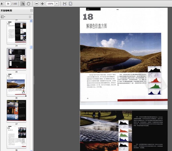
Task: Click the next page down-arrow icon
Action: pyautogui.click(x=1, y=4)
